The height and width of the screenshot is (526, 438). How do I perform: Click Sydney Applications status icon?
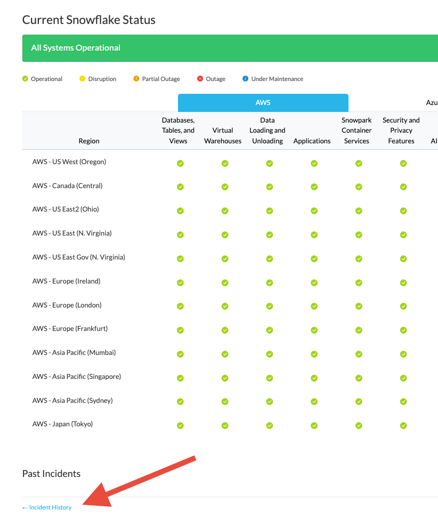(x=314, y=401)
